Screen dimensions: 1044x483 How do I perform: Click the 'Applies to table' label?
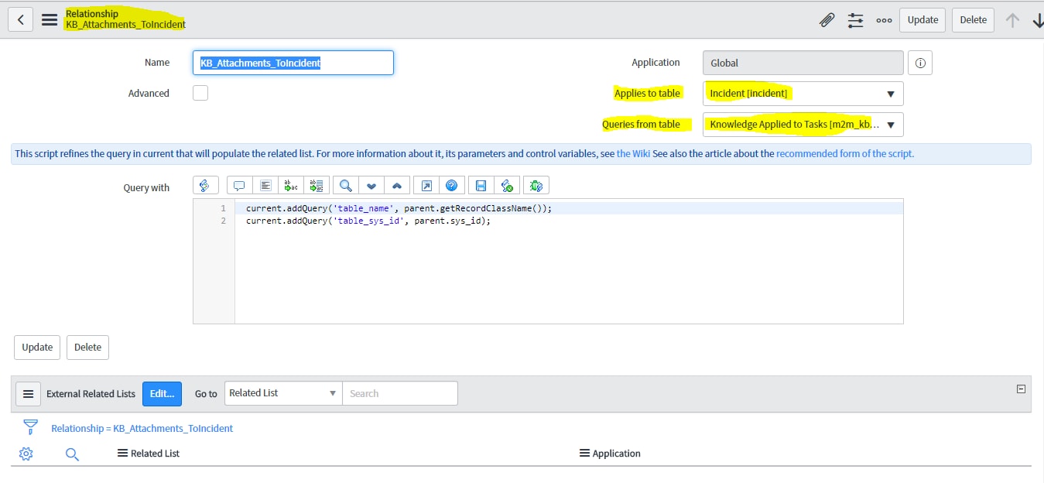647,94
